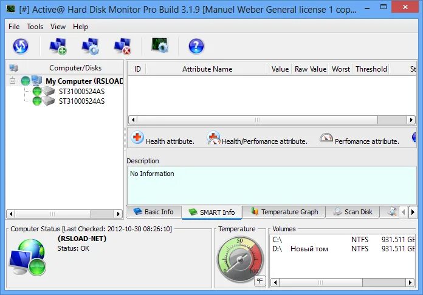The width and height of the screenshot is (423, 295).
Task: Click the Volumes list left scroll arrow
Action: (275, 282)
